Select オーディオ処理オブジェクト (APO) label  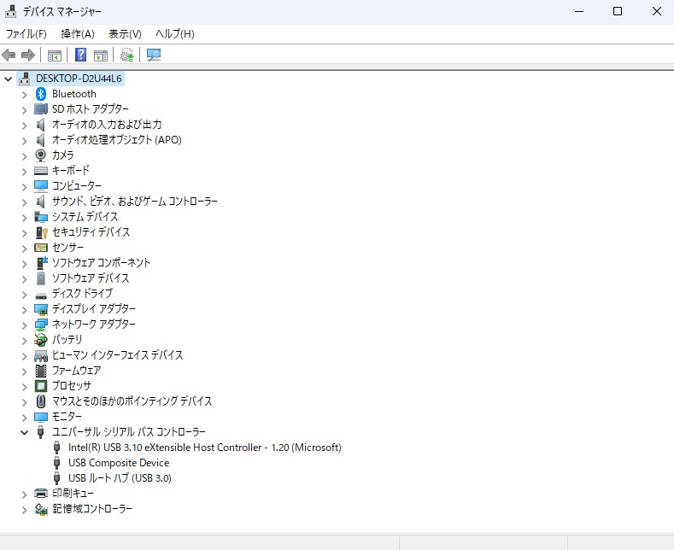117,140
